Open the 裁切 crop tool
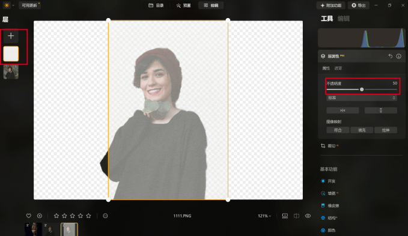 [x=329, y=146]
